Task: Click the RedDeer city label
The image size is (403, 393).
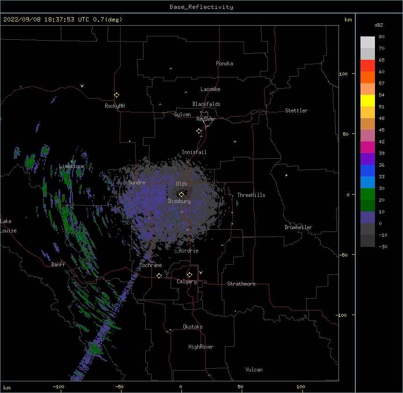Action: (206, 119)
